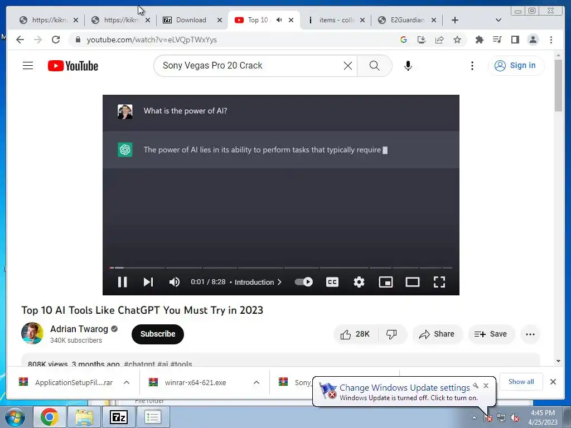Toggle closed captions CC
The image size is (571, 428).
pos(332,282)
